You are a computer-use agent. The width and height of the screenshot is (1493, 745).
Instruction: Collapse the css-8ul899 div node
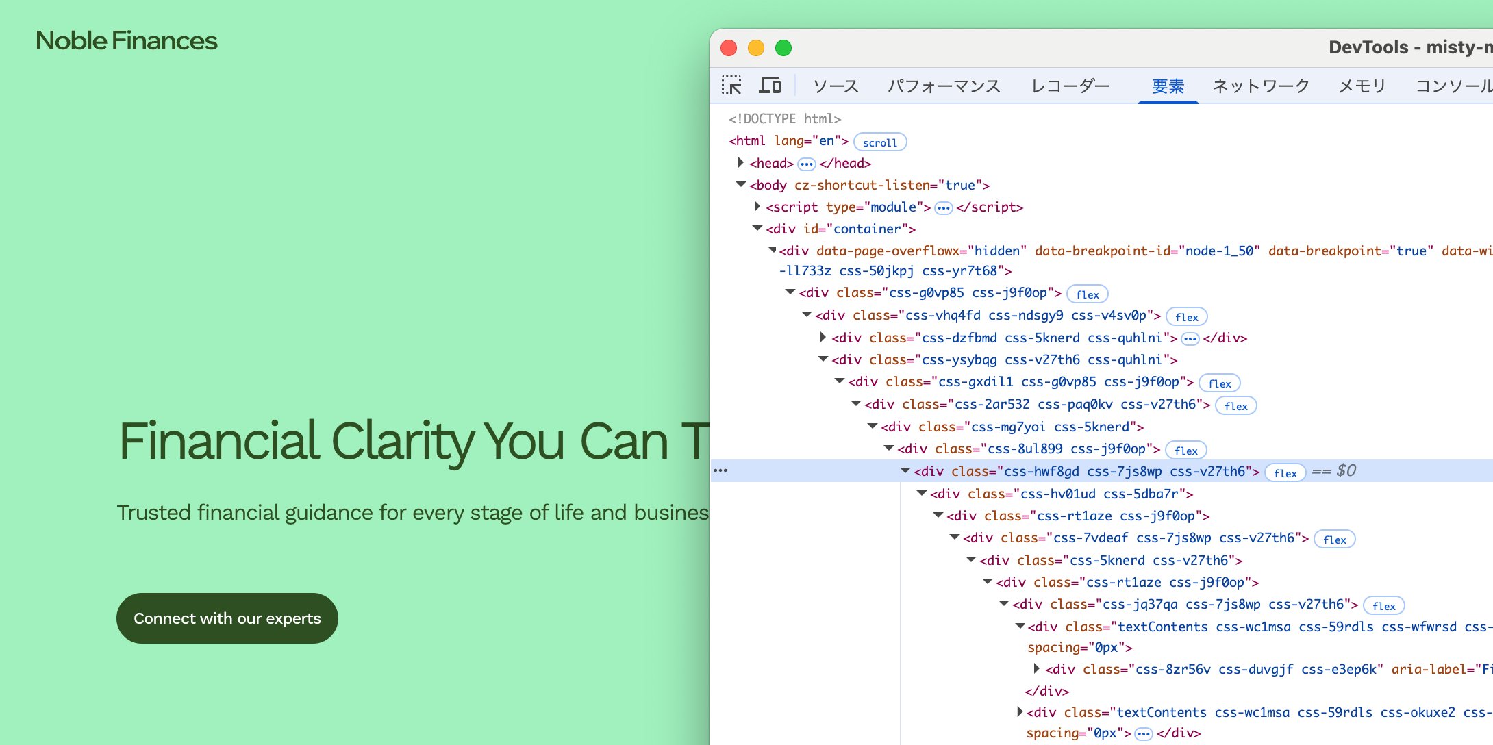coord(888,449)
